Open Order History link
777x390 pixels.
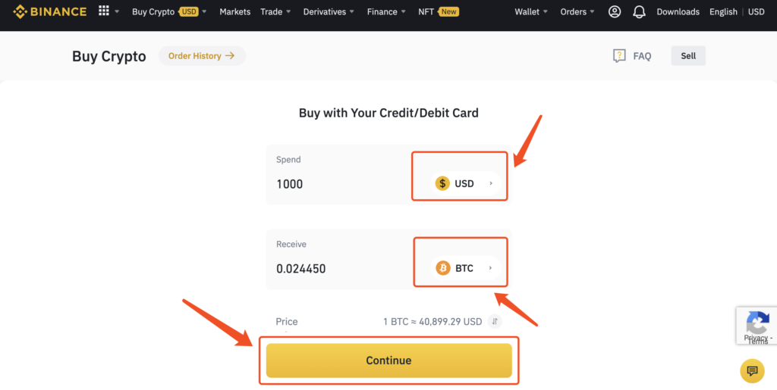(202, 56)
